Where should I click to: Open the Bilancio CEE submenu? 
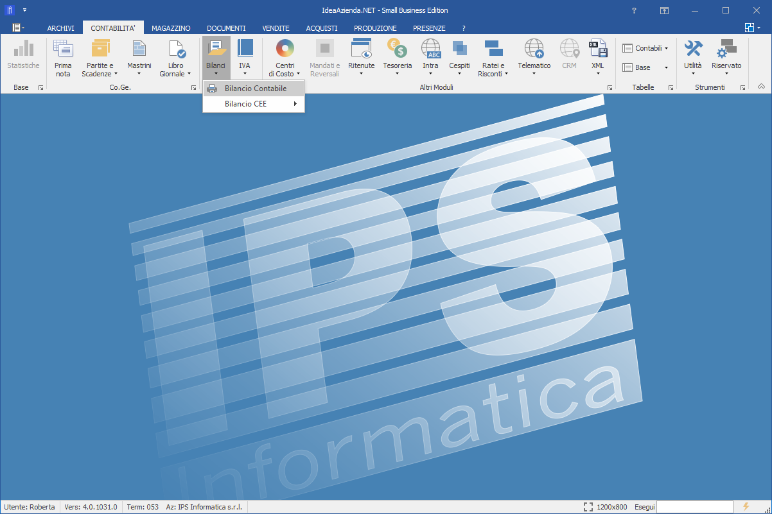(254, 104)
